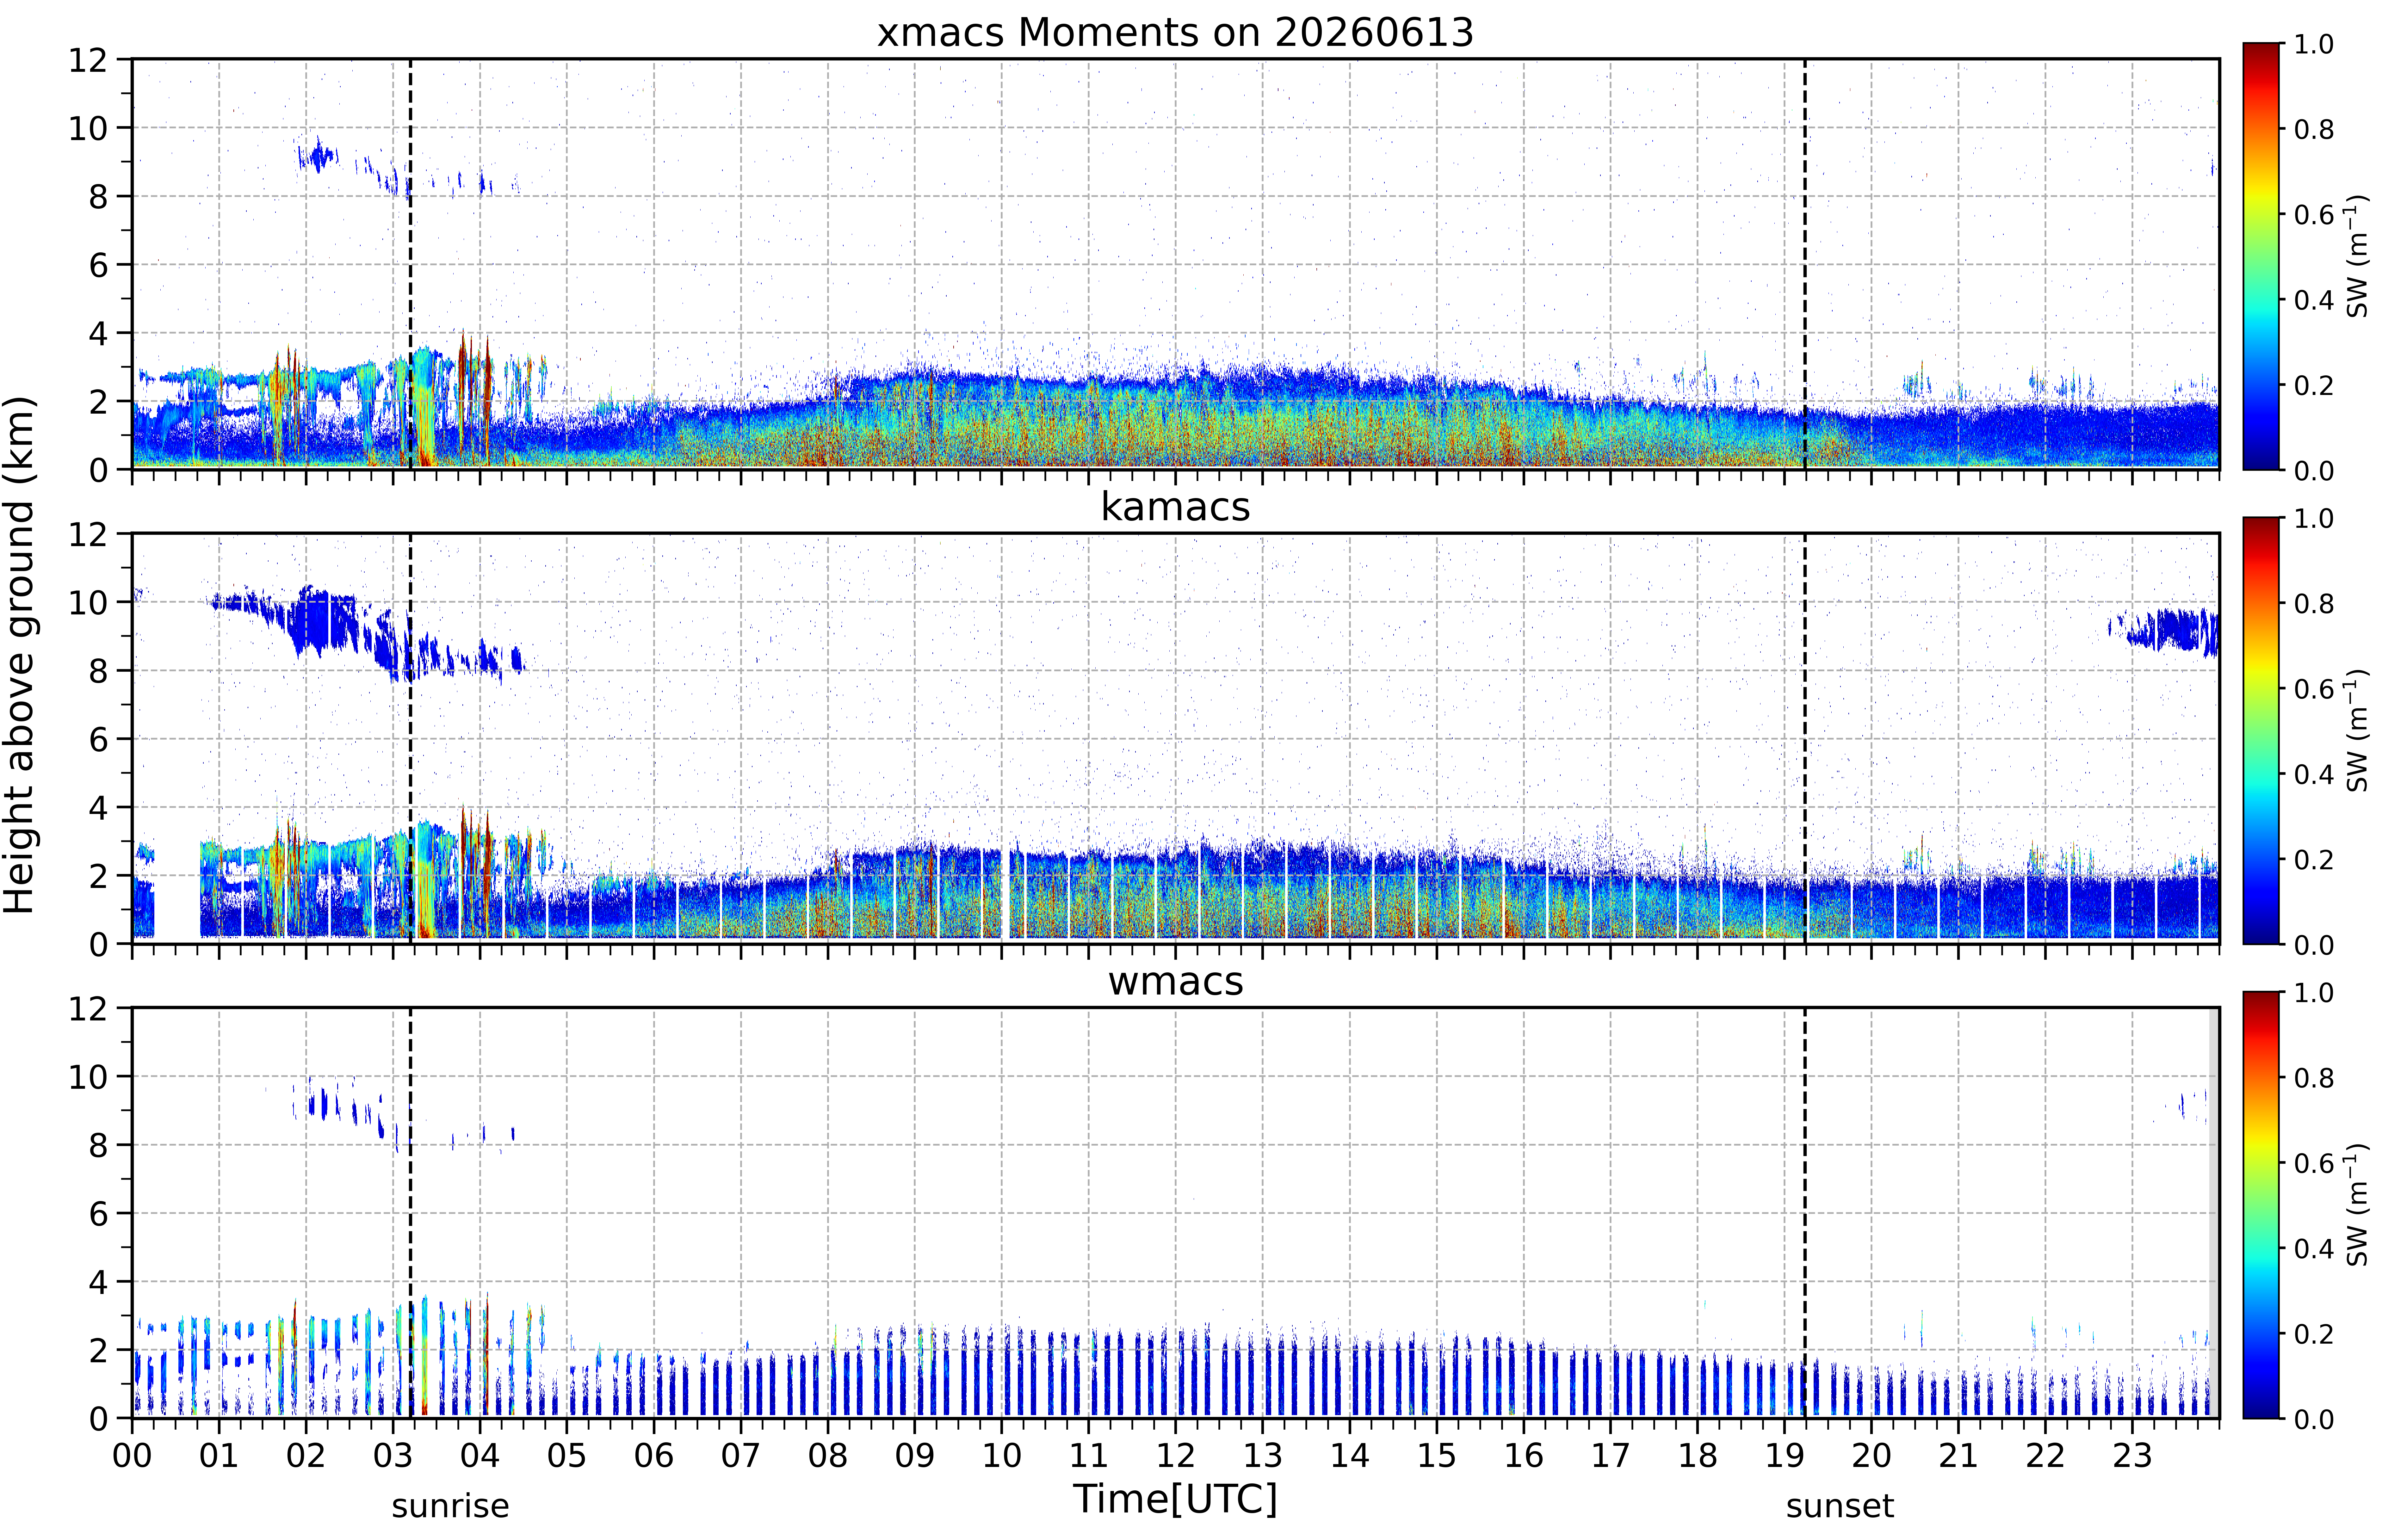Click the 'Height above ground (km)' axis label
This screenshot has height=1540, width=2388.
pos(20,655)
